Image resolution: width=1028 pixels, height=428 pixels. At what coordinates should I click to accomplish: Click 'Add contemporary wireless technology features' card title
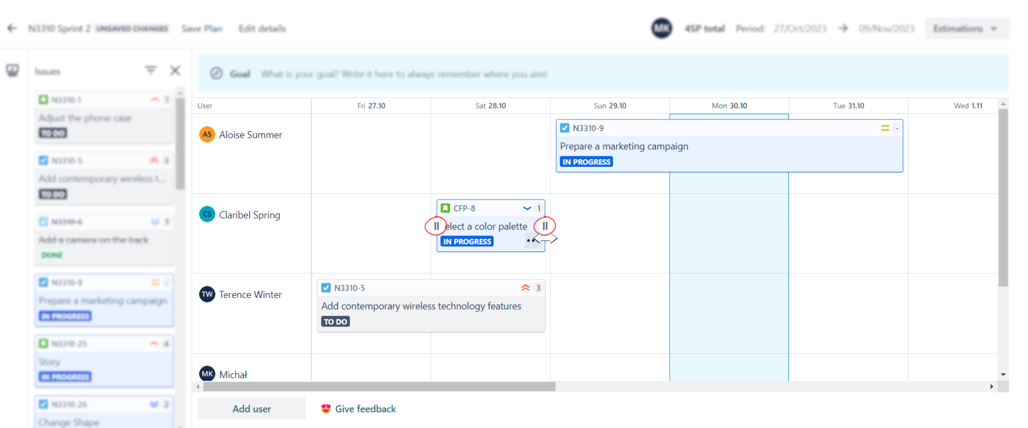pos(421,306)
